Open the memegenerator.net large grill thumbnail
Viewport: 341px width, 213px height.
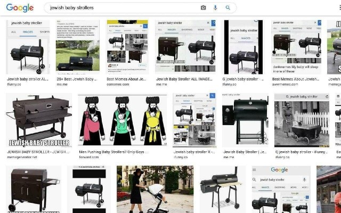(x=38, y=120)
